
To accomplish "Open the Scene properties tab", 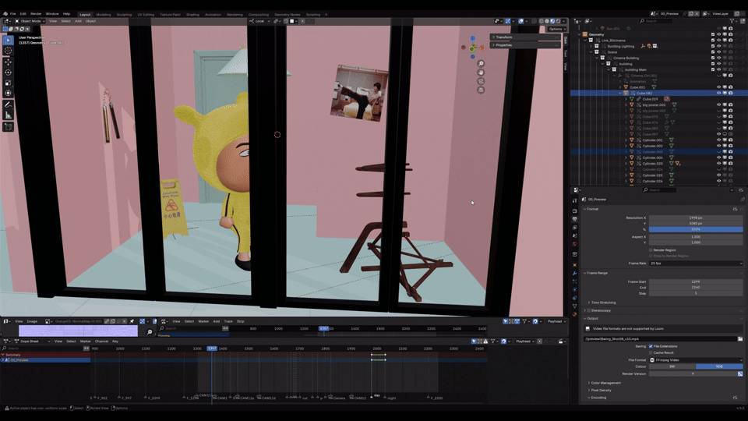I will click(x=575, y=235).
